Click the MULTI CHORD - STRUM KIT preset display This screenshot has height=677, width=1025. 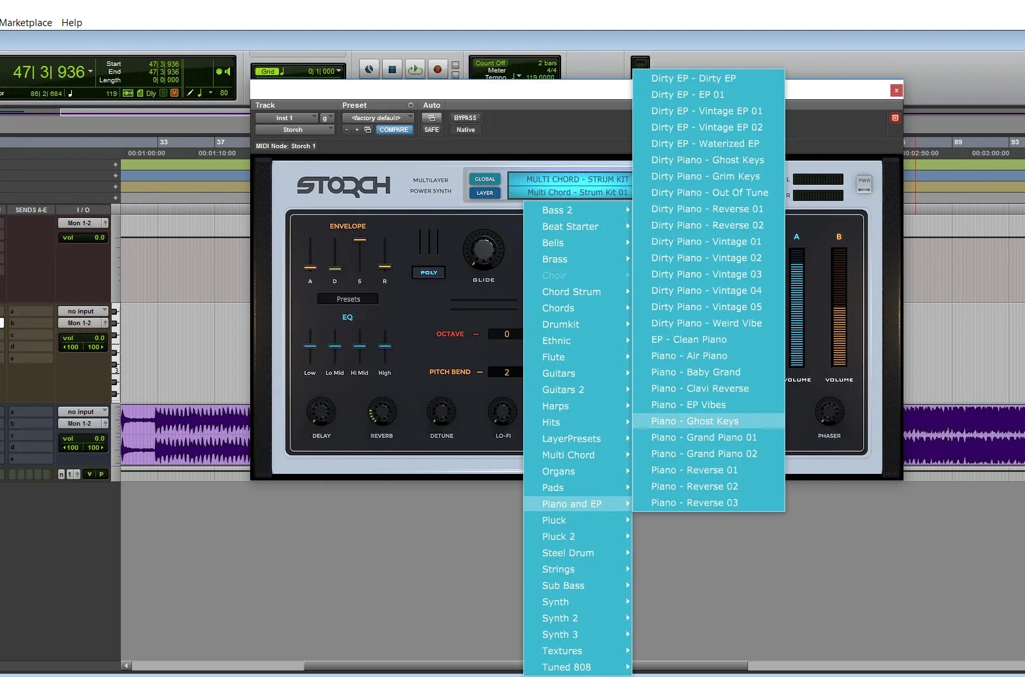(570, 180)
